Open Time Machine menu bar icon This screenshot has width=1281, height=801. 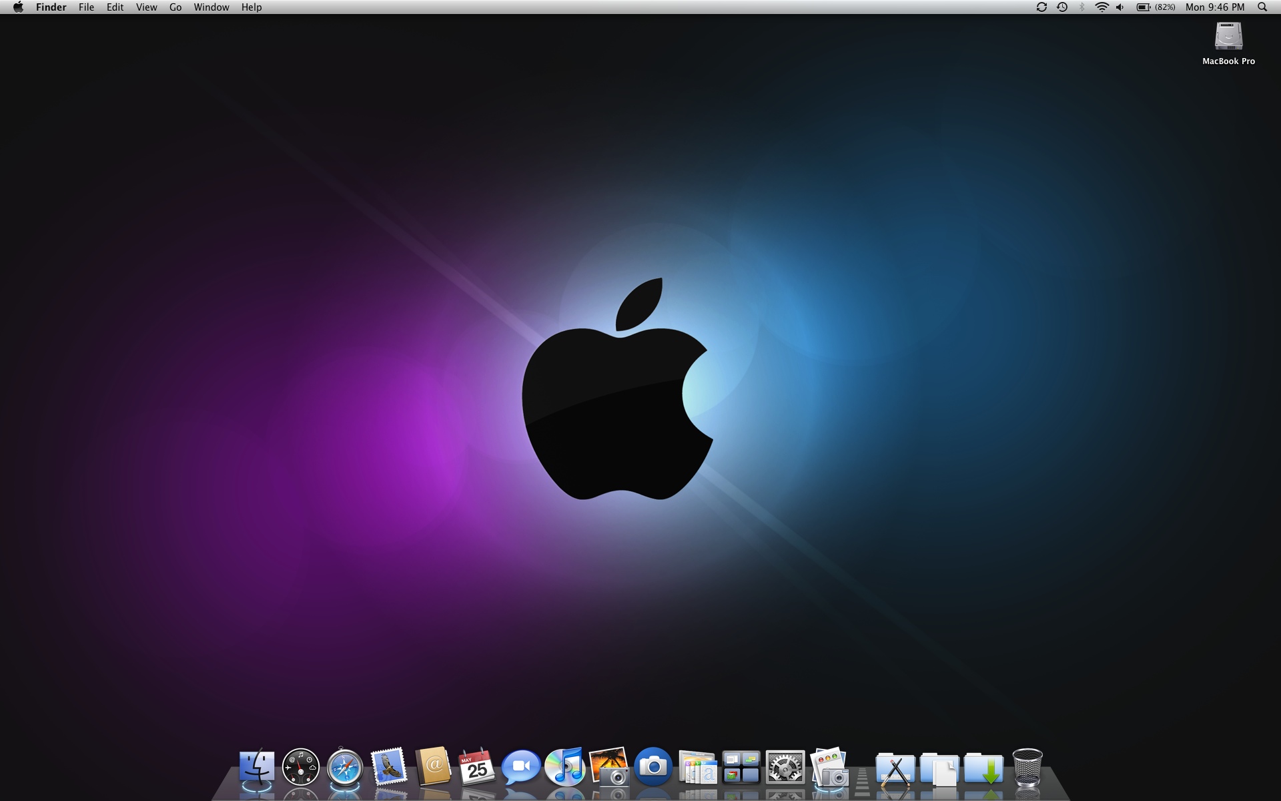point(1062,7)
